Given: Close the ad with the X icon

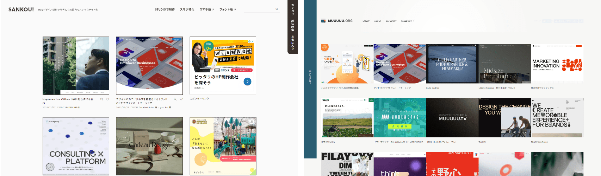Looking at the screenshot, I should click(253, 41).
